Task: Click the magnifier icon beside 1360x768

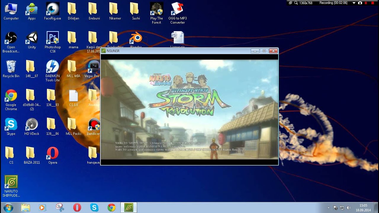Action: [296, 3]
